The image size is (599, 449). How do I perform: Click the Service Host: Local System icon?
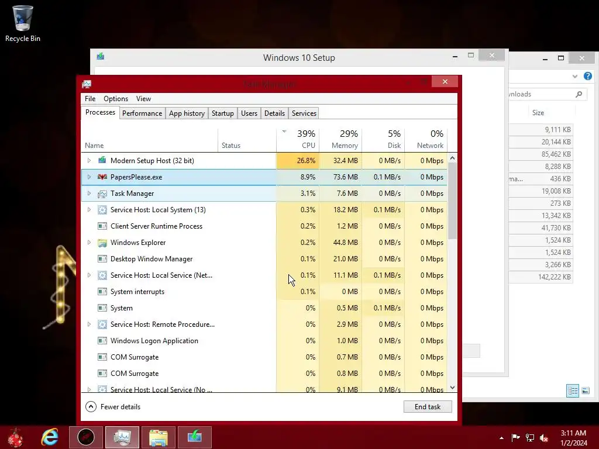(x=102, y=210)
